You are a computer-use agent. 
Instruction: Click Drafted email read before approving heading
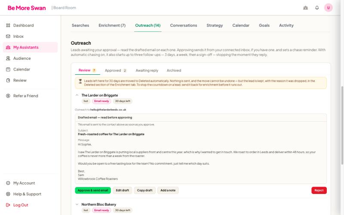(x=105, y=117)
